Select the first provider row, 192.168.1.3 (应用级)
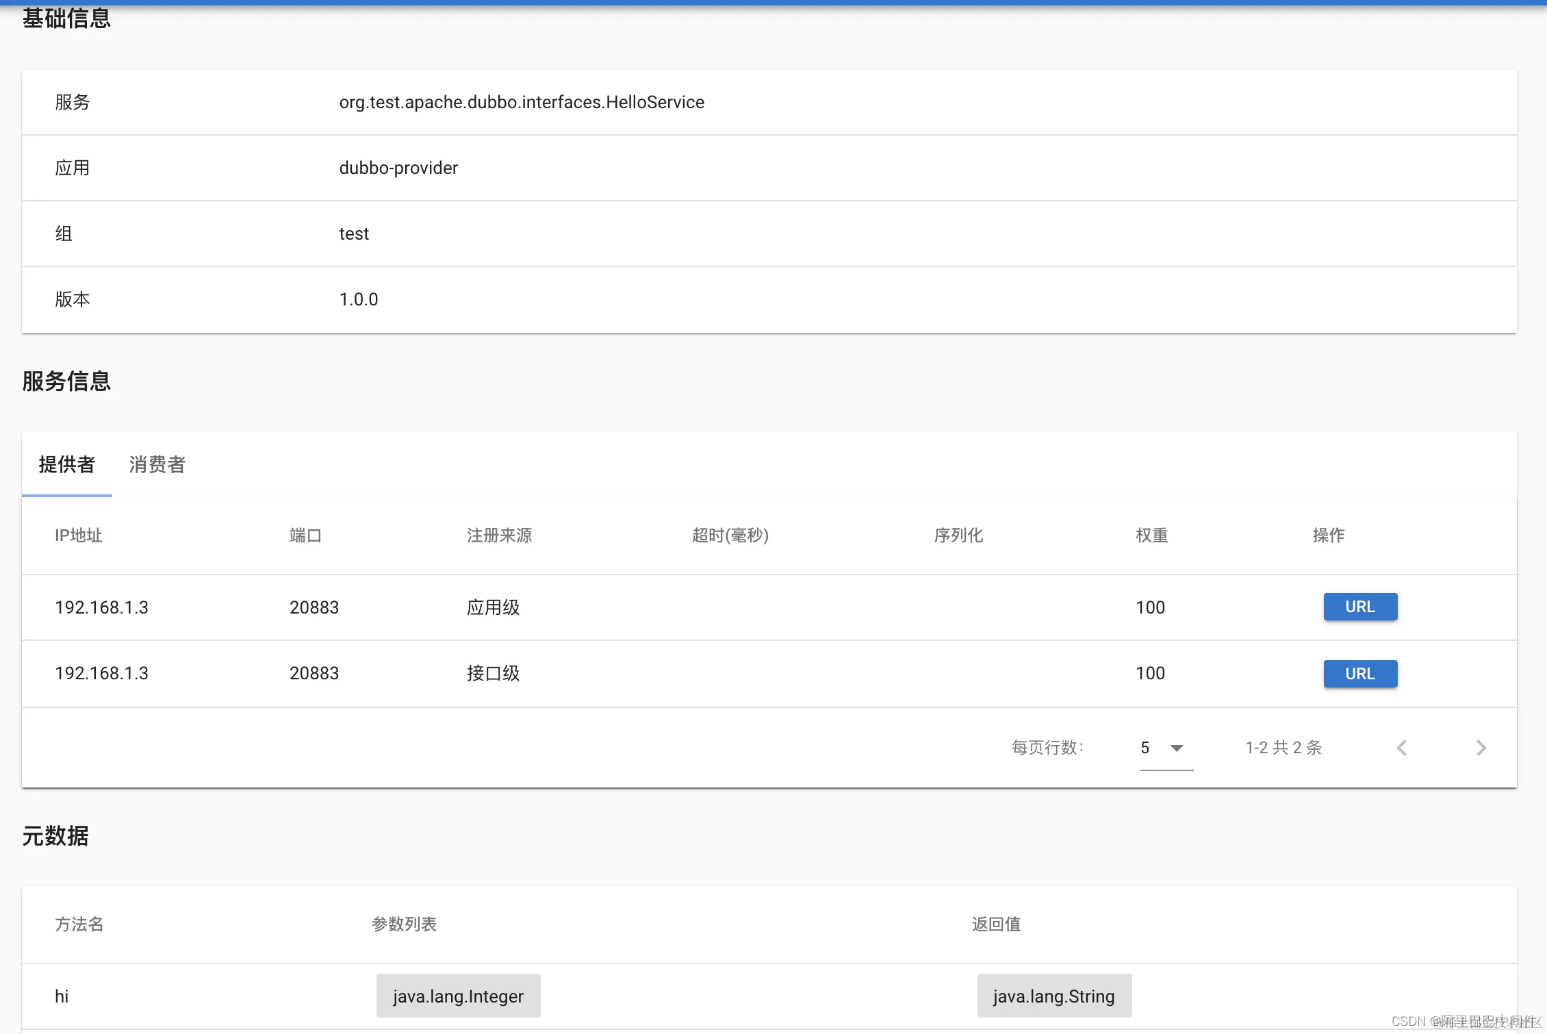This screenshot has height=1034, width=1547. point(102,607)
